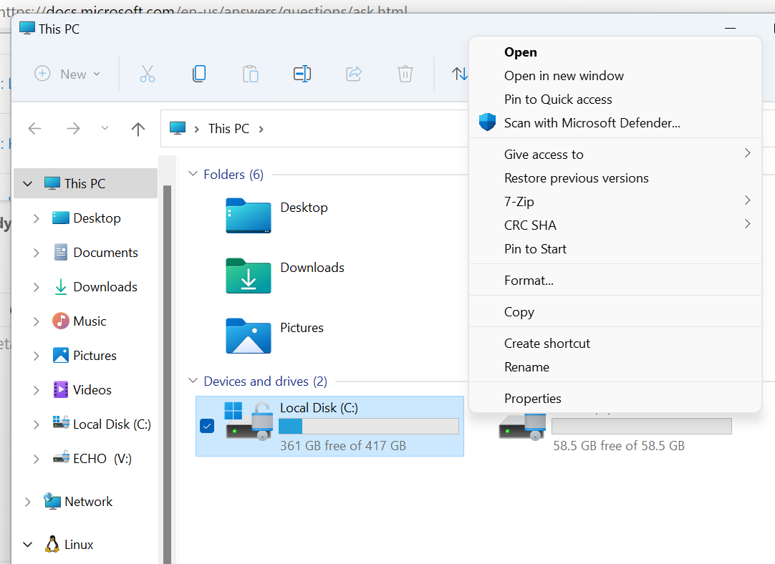Select the Local Disk (C:) drive icon
The height and width of the screenshot is (564, 775).
(x=249, y=421)
